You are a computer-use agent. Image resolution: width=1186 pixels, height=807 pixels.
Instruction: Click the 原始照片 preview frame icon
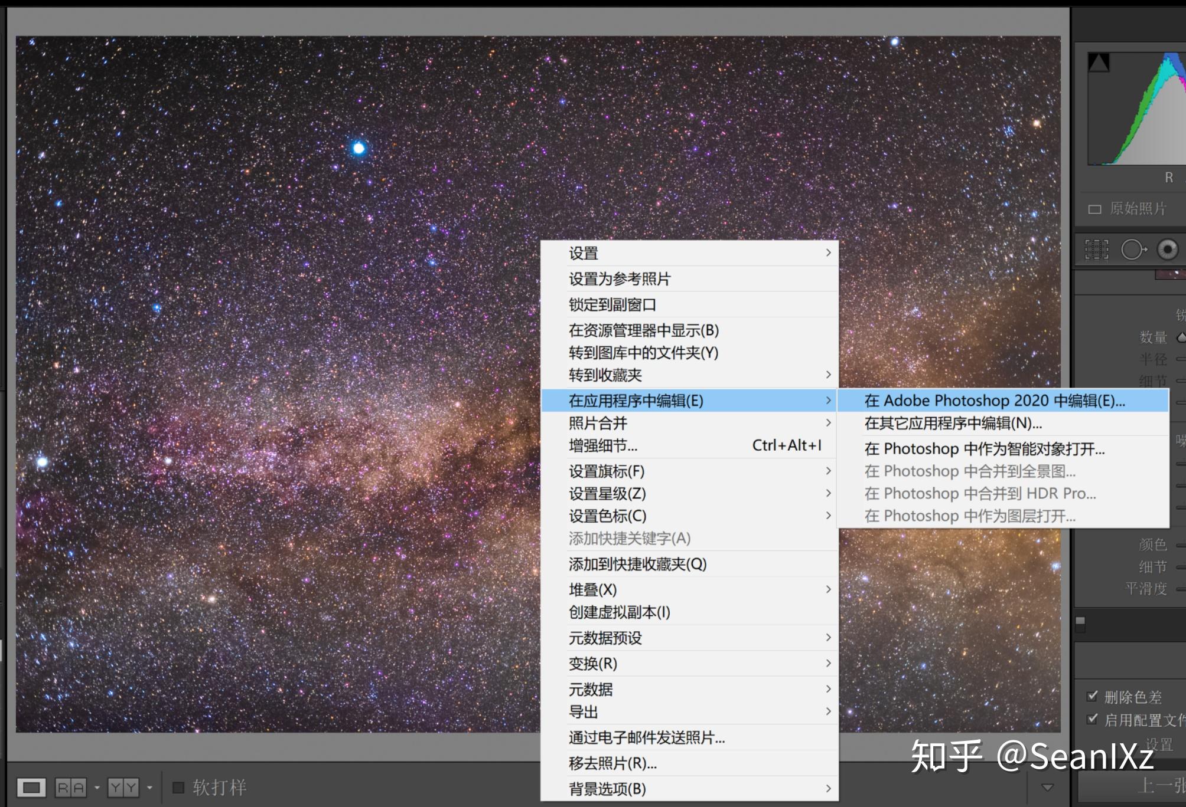tap(1096, 209)
